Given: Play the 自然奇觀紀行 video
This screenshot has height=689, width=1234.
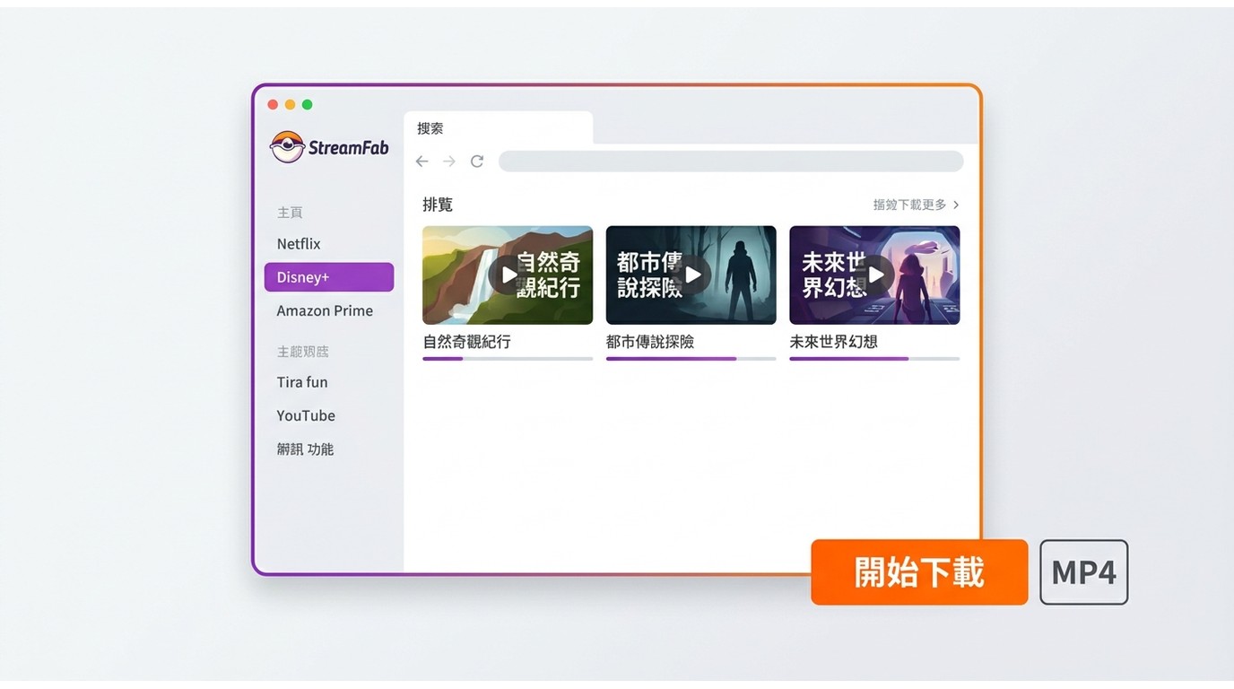Looking at the screenshot, I should (x=508, y=275).
